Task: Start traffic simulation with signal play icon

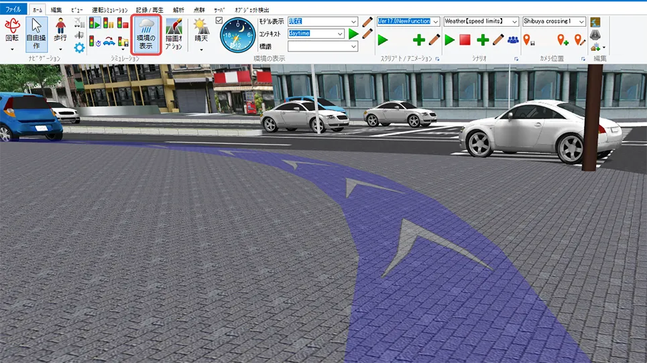Action: point(94,24)
